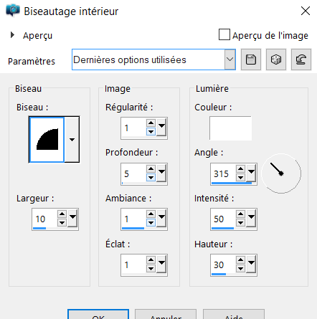This screenshot has height=319, width=317.
Task: Click the save preset floppy disk icon
Action: (251, 59)
